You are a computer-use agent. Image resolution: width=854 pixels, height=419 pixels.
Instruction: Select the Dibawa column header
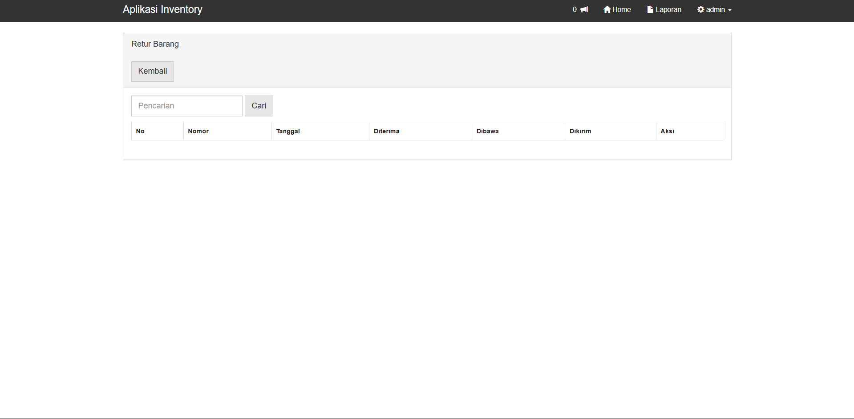pos(487,131)
